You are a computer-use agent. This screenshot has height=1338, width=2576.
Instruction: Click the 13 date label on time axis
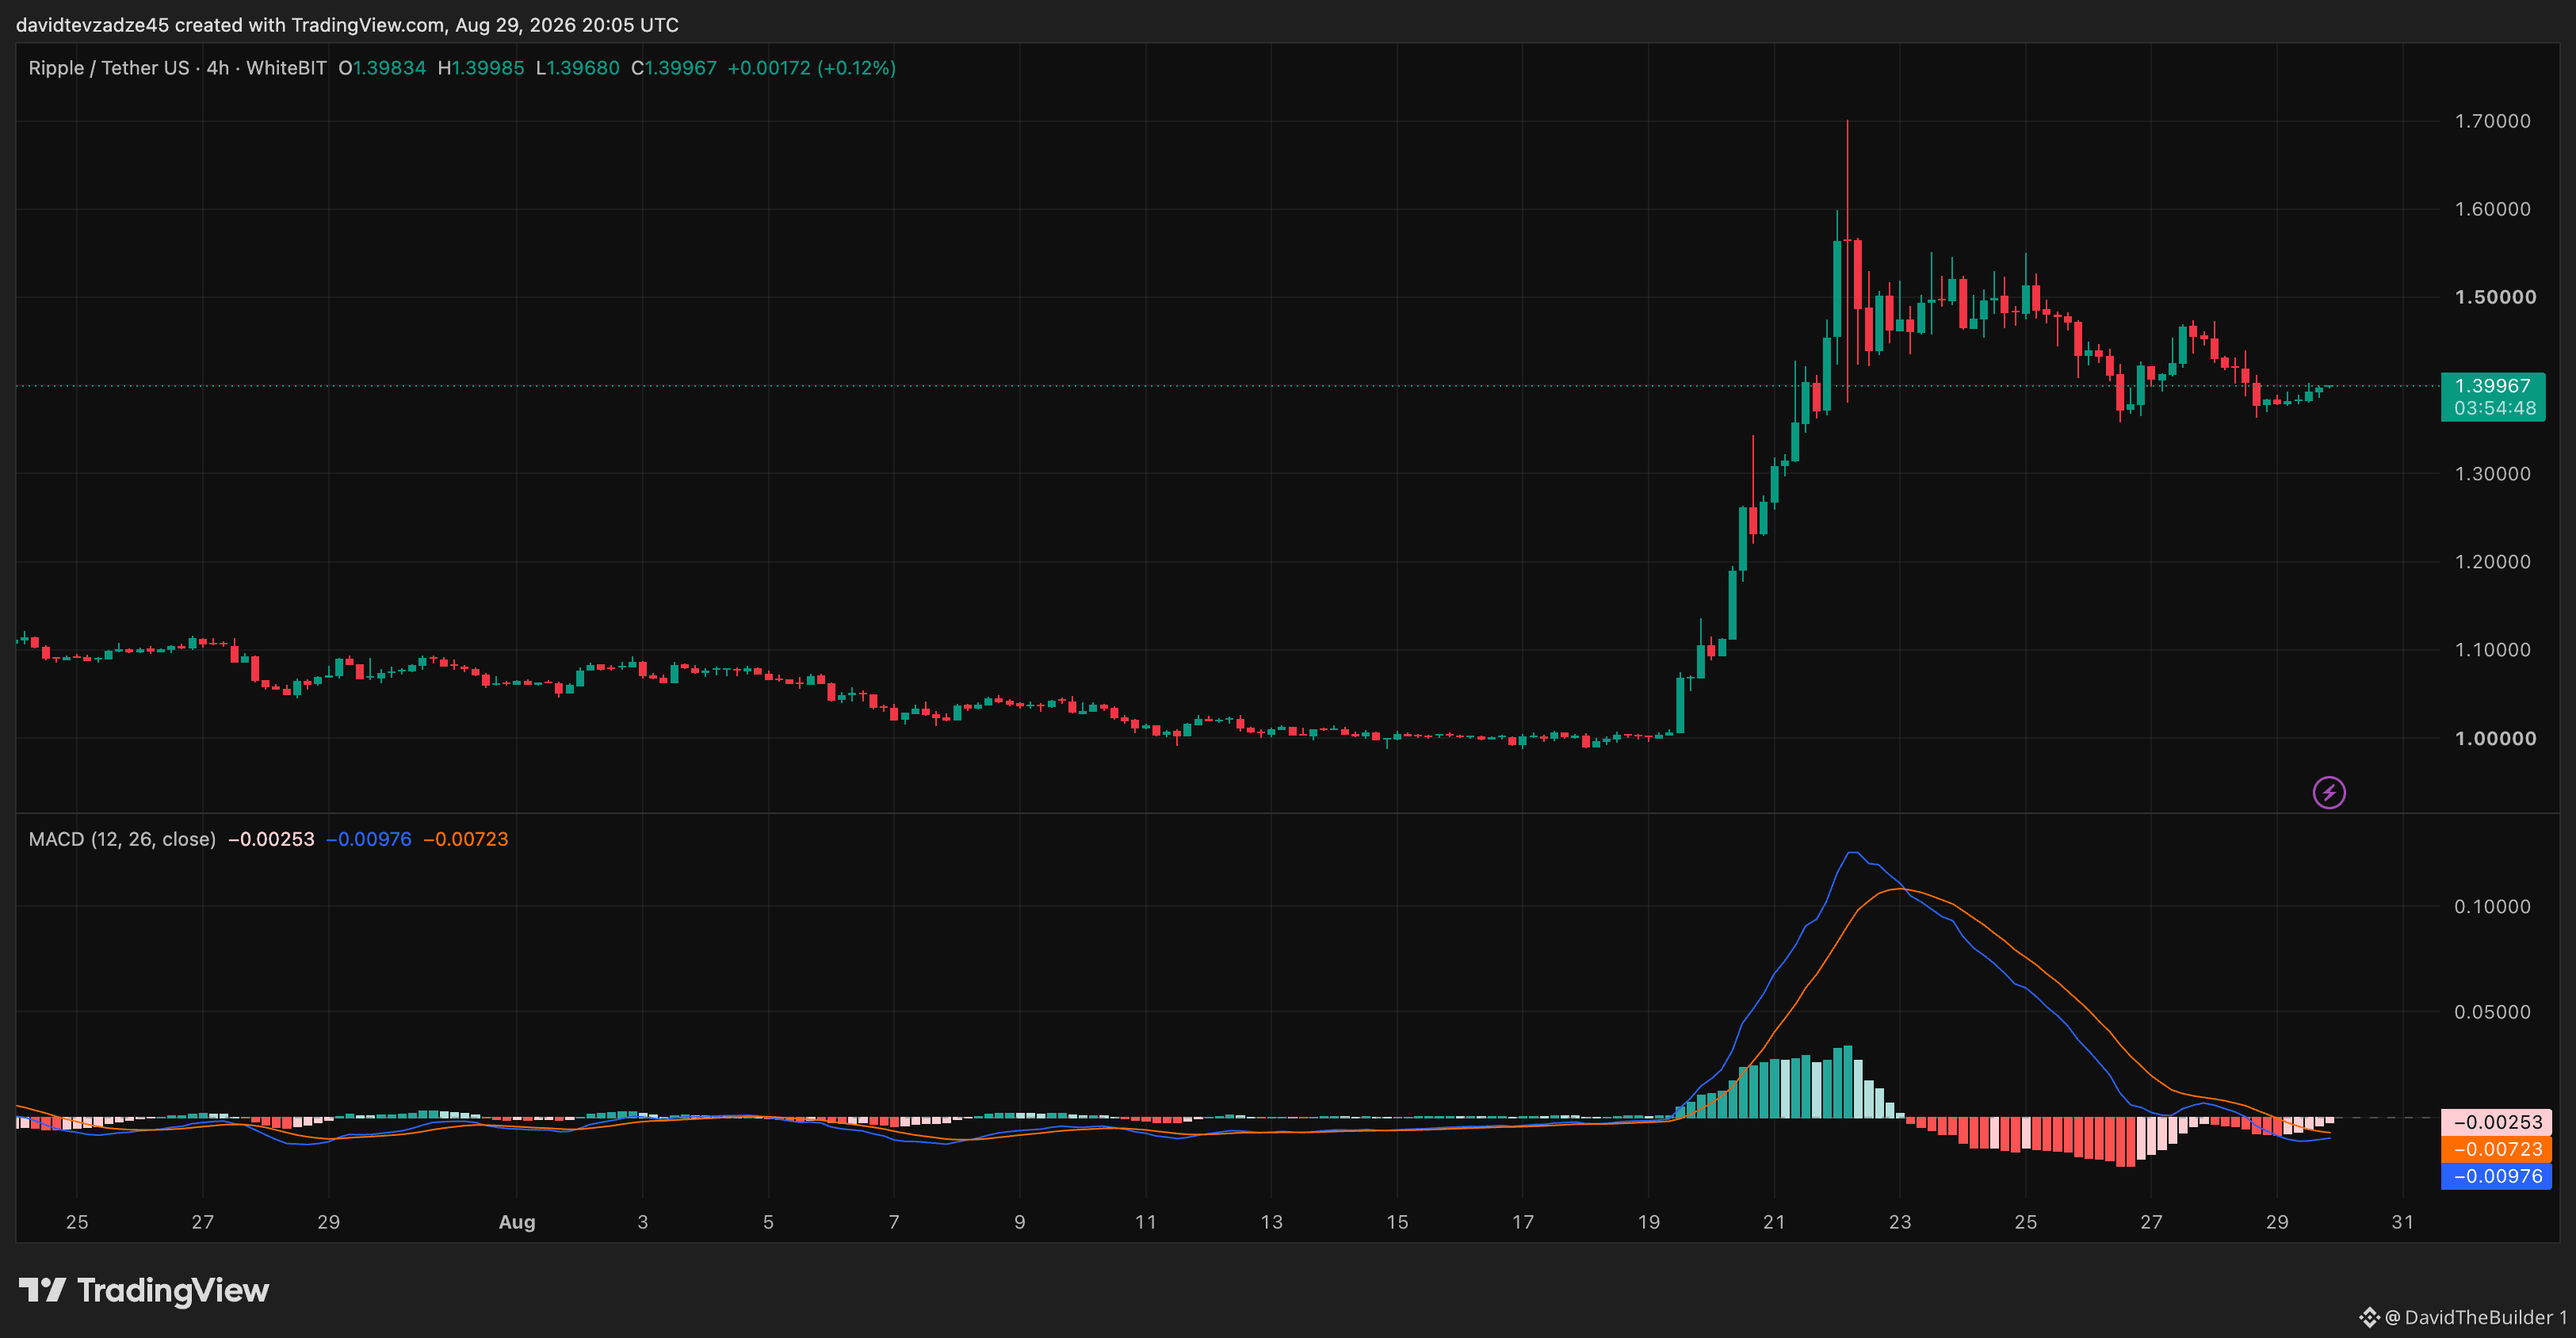tap(1271, 1222)
